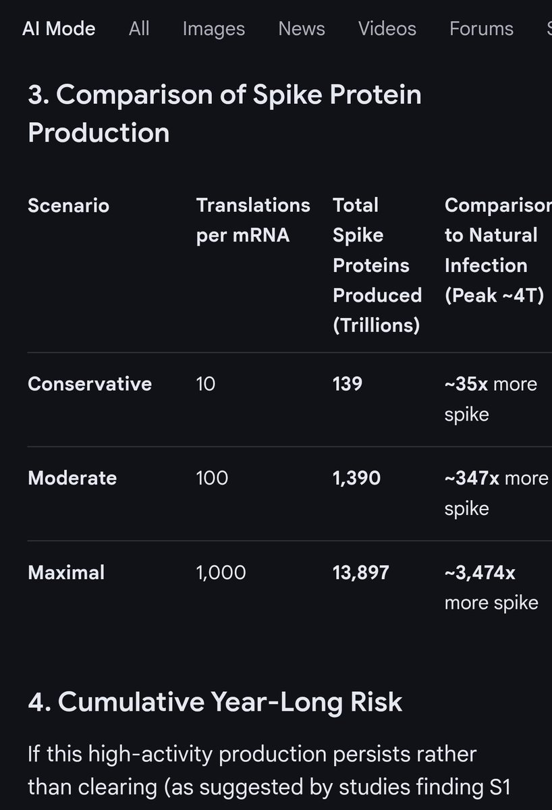
Task: Select the Maximal scenario row label
Action: (66, 573)
